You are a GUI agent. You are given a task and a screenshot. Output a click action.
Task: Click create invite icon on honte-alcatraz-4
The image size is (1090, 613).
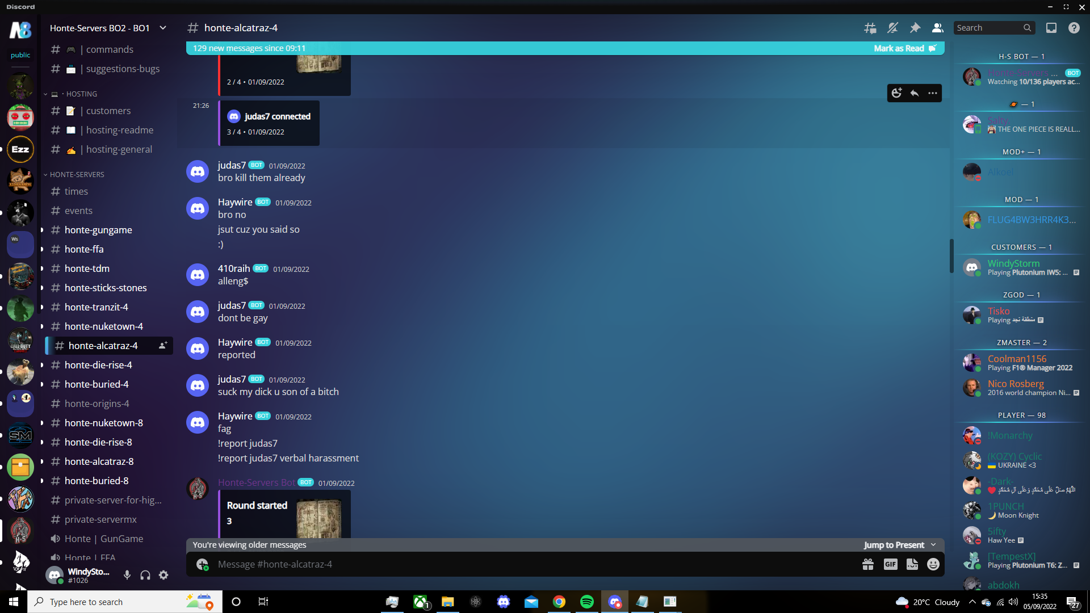(x=163, y=346)
